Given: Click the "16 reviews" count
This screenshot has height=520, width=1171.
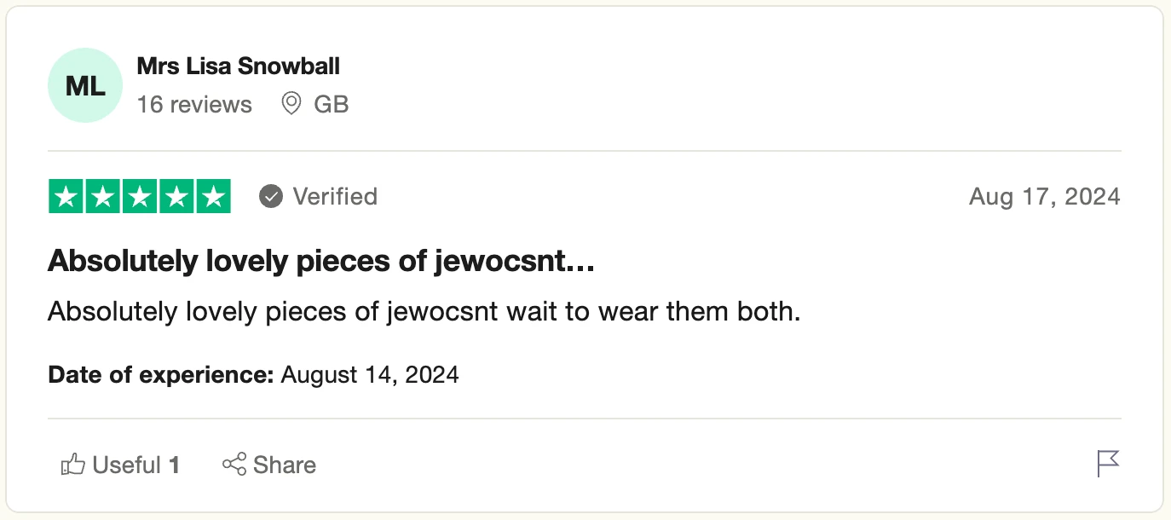Looking at the screenshot, I should [x=194, y=105].
